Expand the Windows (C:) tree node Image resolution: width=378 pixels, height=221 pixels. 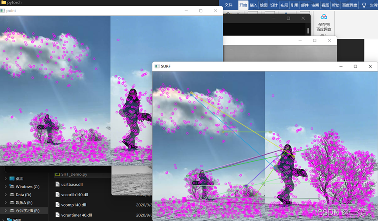(x=6, y=187)
